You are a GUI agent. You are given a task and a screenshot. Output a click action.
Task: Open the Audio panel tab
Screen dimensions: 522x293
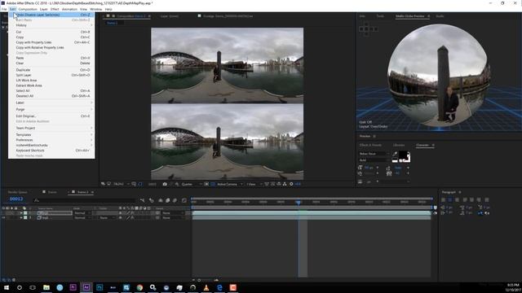click(x=440, y=16)
